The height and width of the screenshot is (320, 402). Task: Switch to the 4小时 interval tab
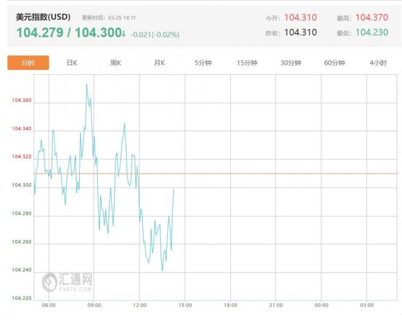point(378,63)
